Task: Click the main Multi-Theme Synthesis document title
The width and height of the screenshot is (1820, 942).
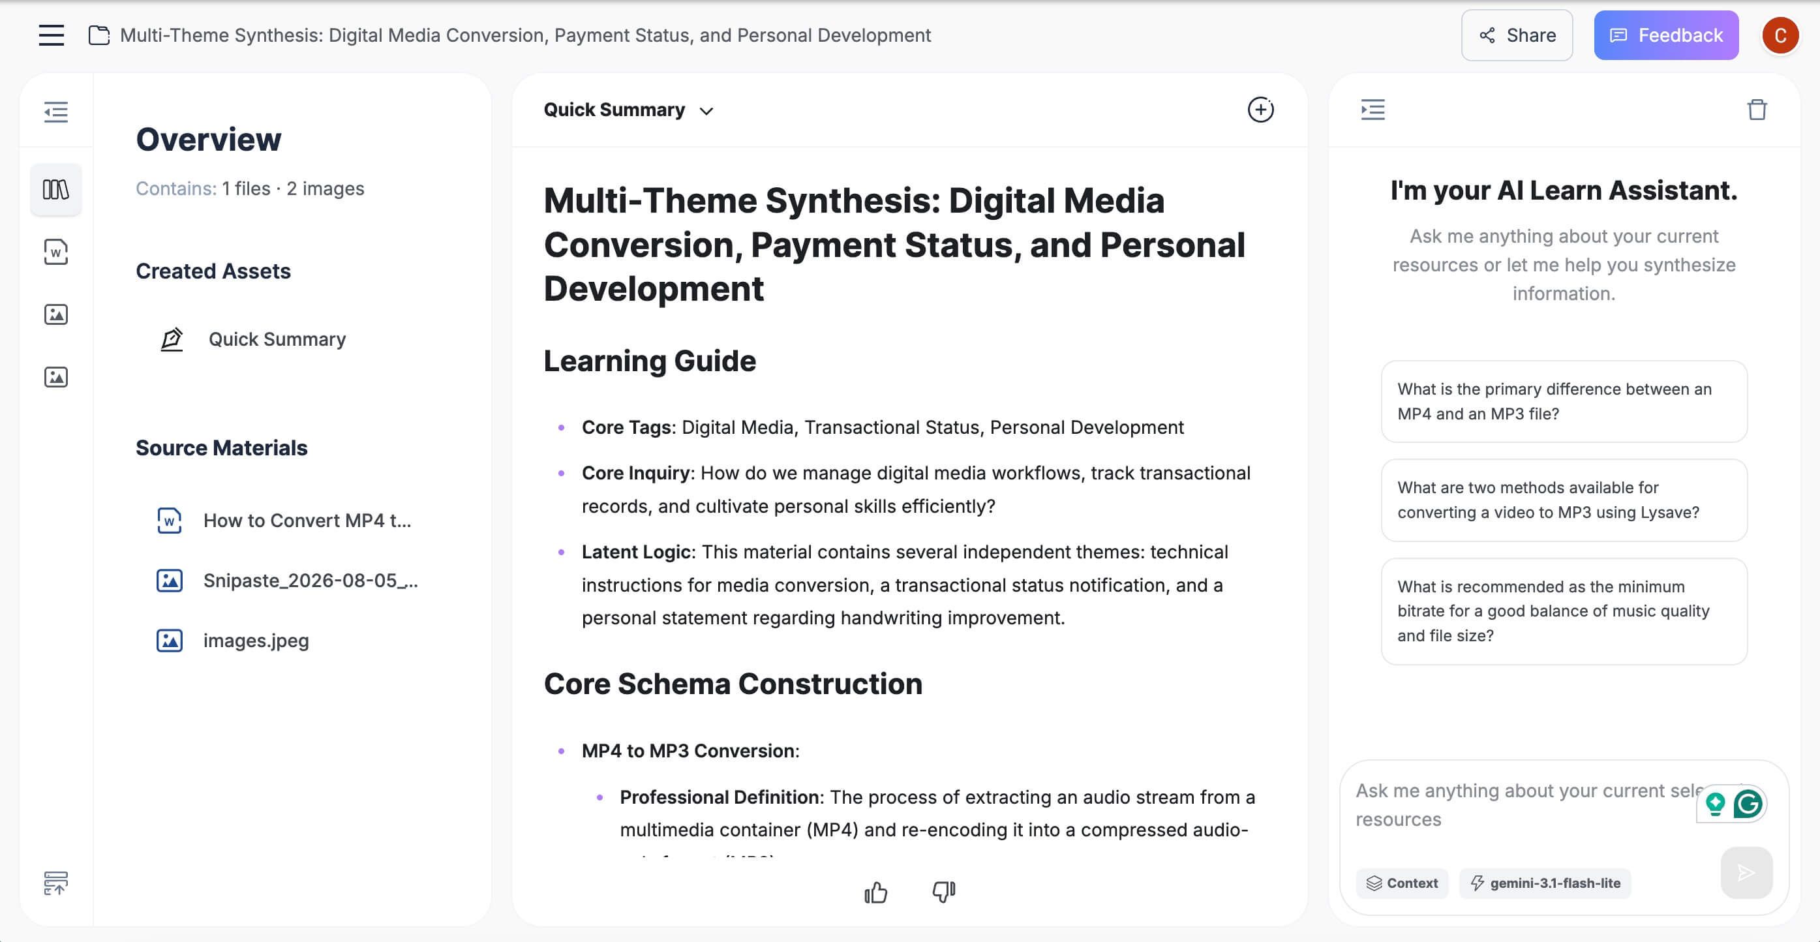Action: pos(894,245)
